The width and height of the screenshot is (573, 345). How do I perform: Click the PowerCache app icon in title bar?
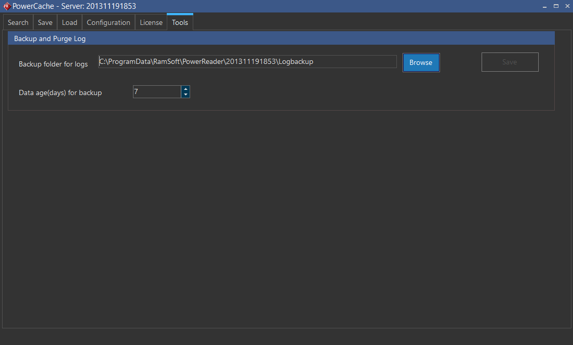click(x=7, y=6)
